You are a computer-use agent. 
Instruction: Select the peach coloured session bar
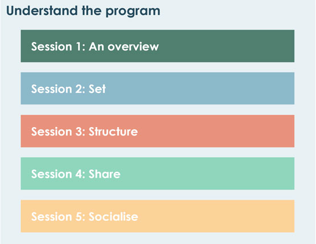(157, 216)
